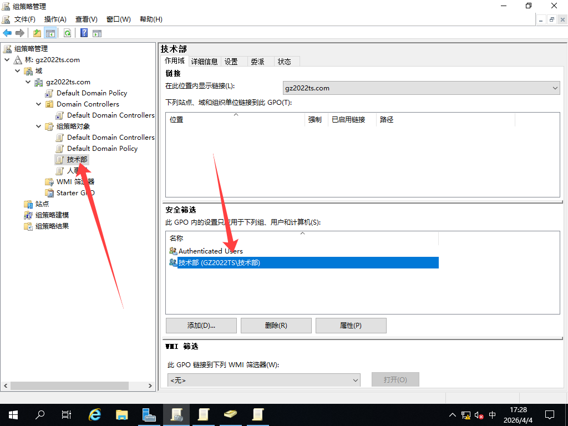The height and width of the screenshot is (426, 568).
Task: Toggle the console tree show/hide button
Action: point(50,33)
